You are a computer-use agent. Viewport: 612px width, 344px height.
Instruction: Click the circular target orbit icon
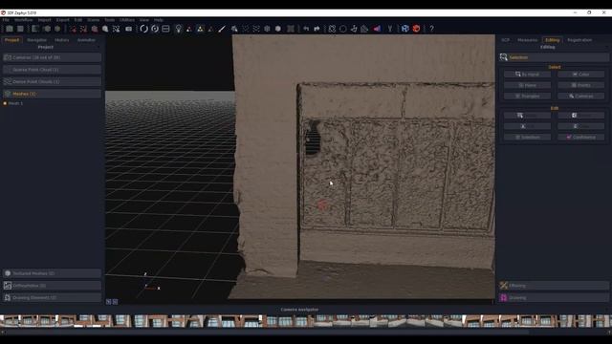pyautogui.click(x=155, y=29)
